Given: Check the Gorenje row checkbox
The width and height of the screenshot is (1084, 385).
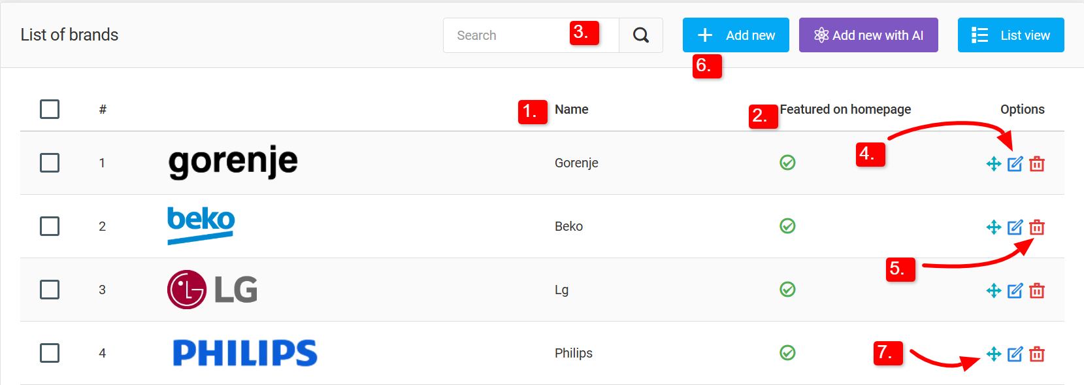Looking at the screenshot, I should click(x=50, y=163).
